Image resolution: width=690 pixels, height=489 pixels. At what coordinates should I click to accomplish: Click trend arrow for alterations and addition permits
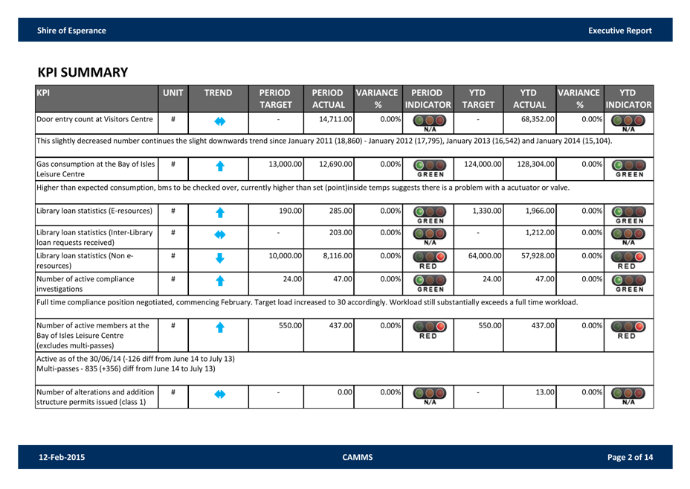pos(219,394)
